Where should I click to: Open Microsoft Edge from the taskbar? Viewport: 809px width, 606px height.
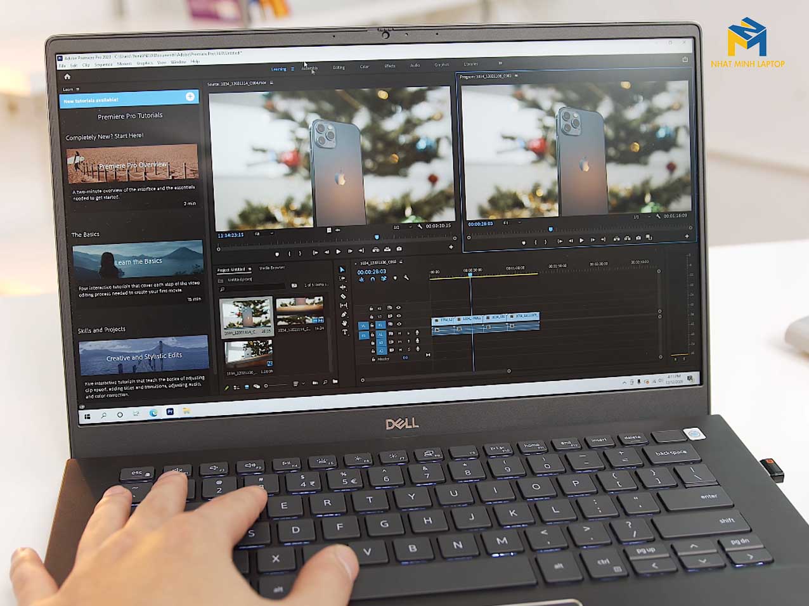click(153, 413)
